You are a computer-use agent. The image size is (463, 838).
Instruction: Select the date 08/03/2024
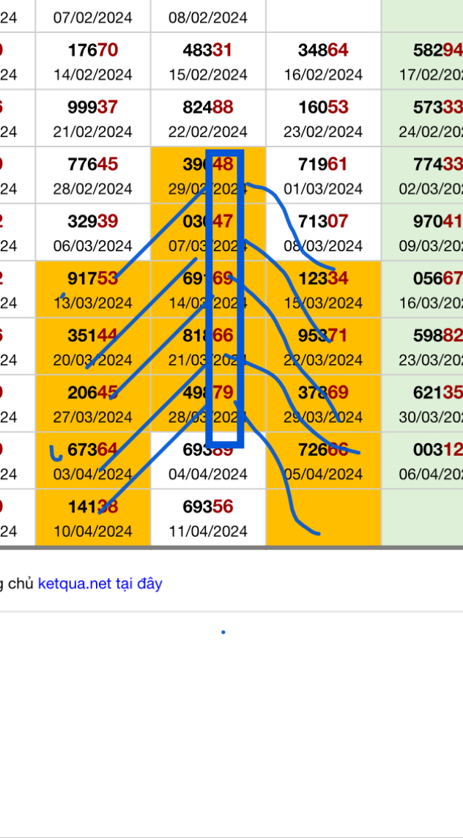pyautogui.click(x=324, y=246)
